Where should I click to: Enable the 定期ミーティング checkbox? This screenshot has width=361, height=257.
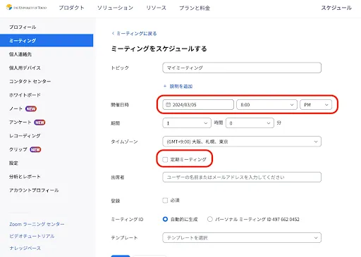click(x=165, y=160)
